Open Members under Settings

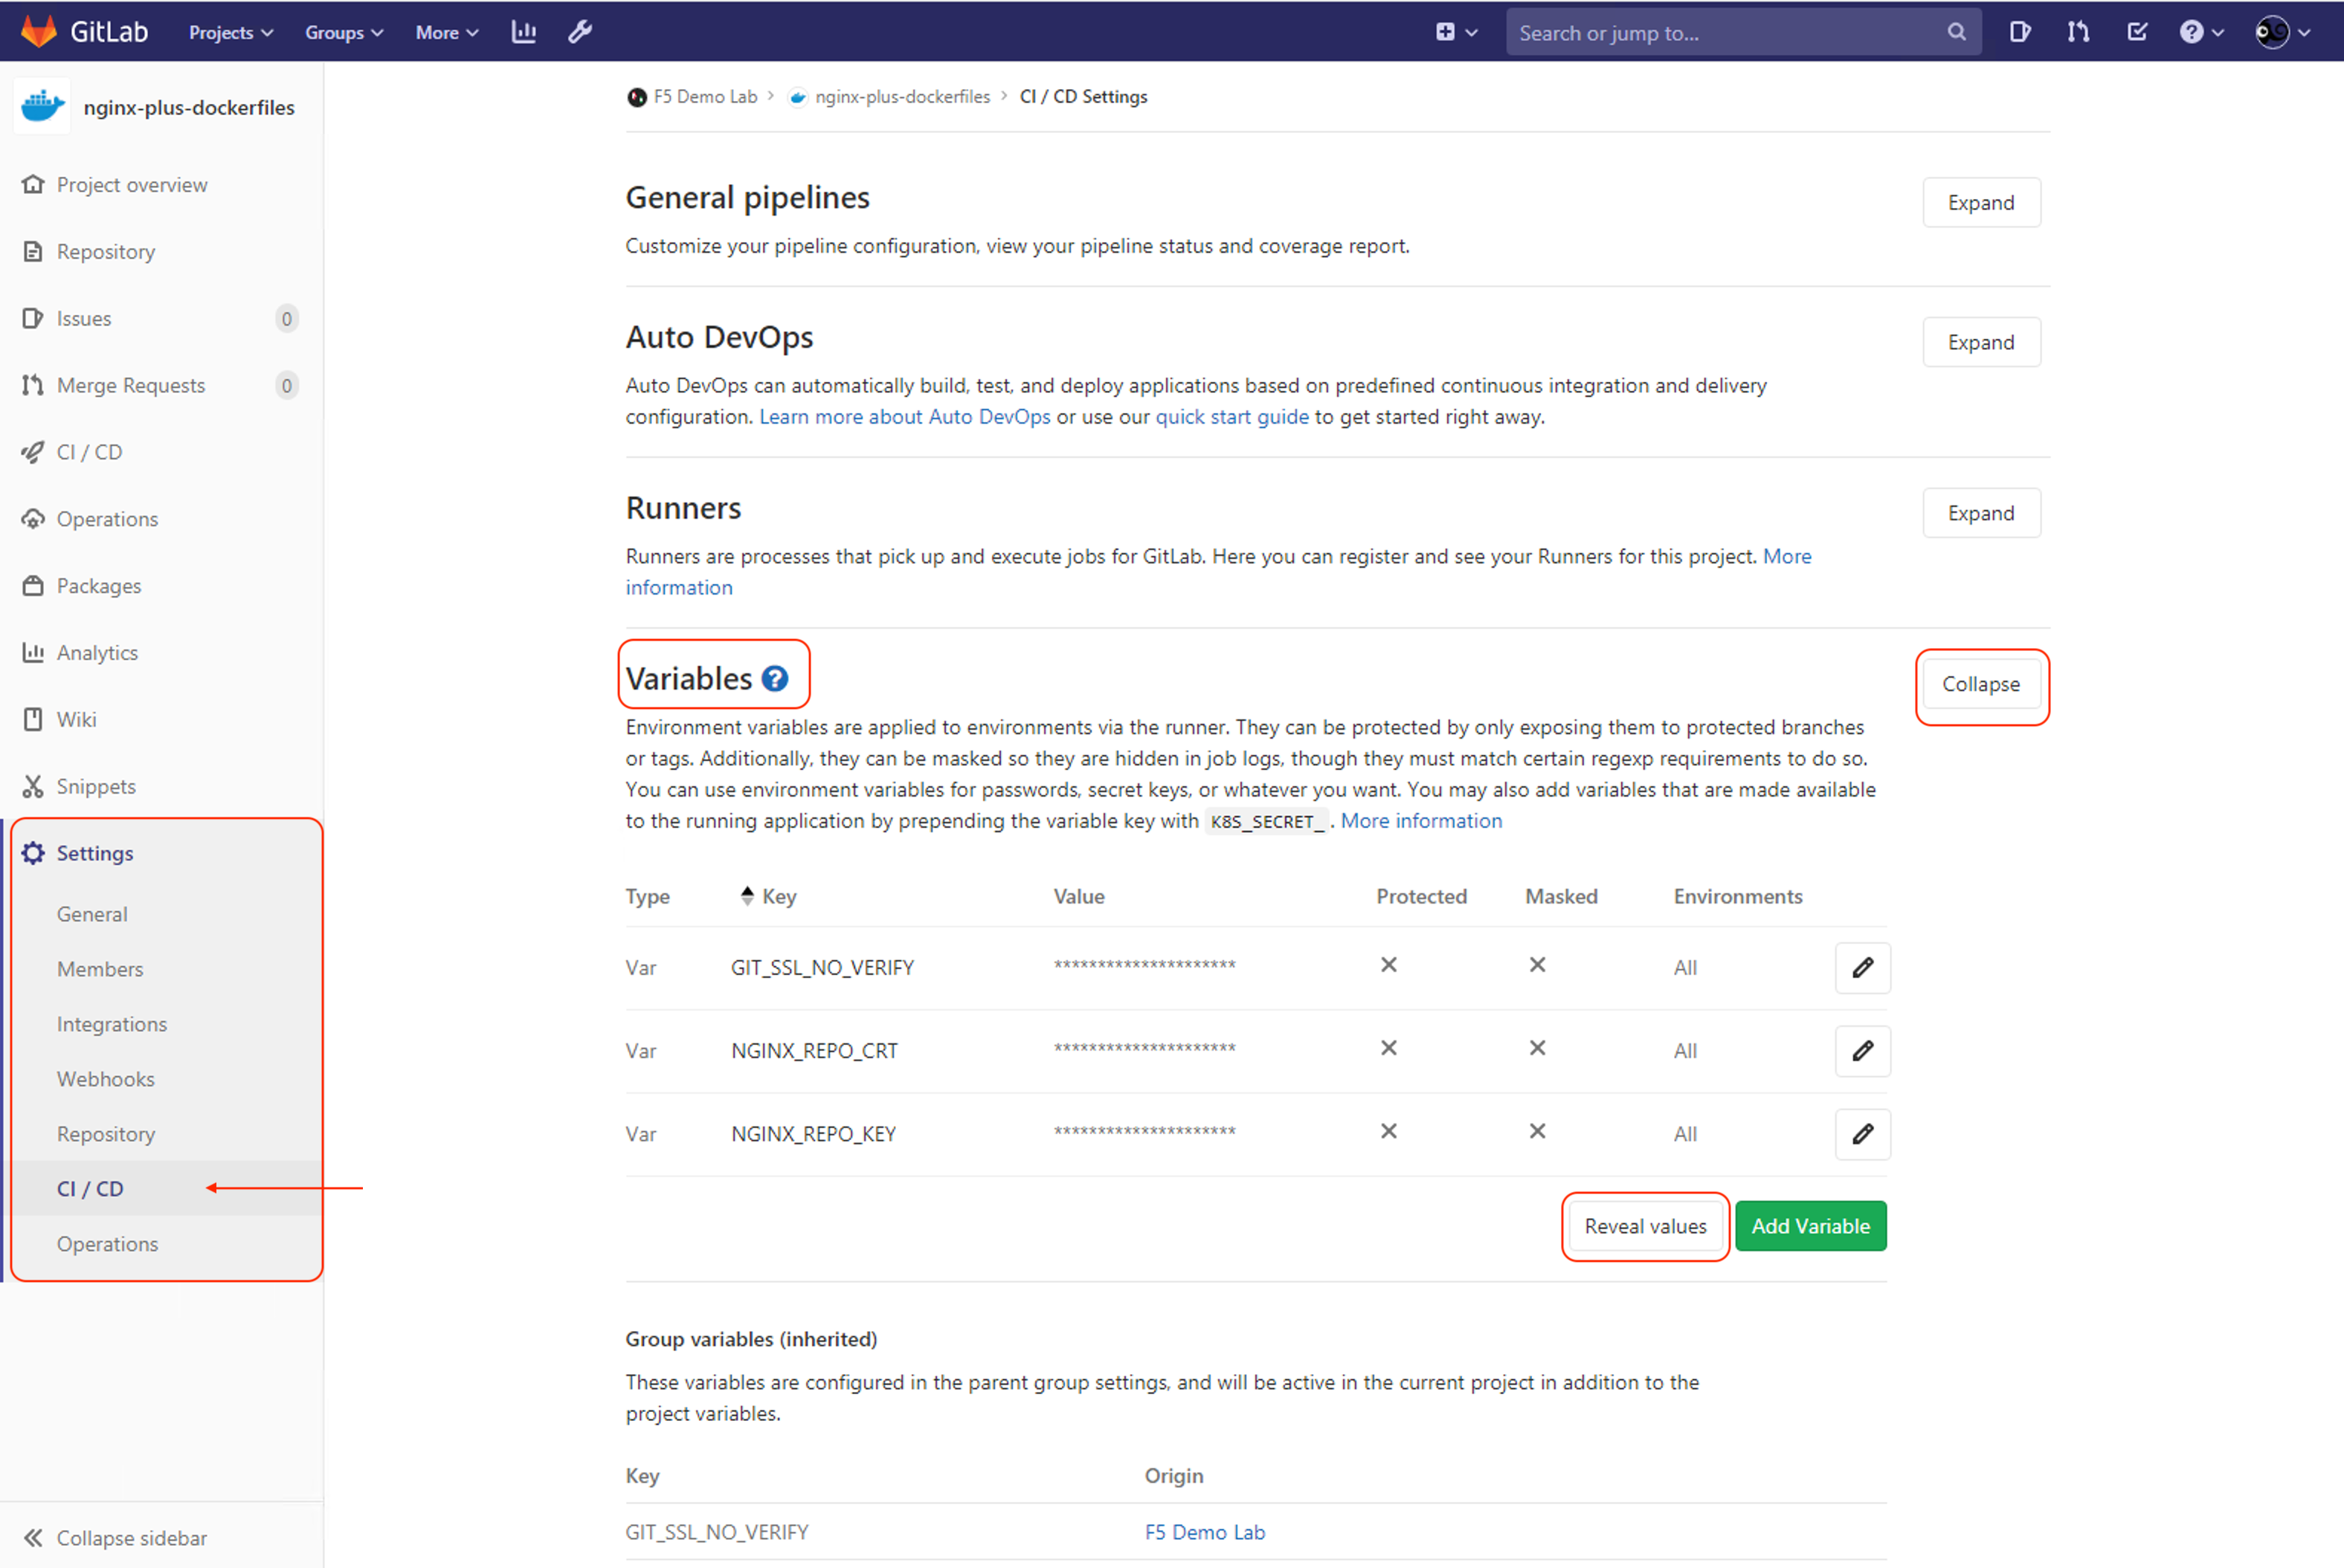coord(100,969)
